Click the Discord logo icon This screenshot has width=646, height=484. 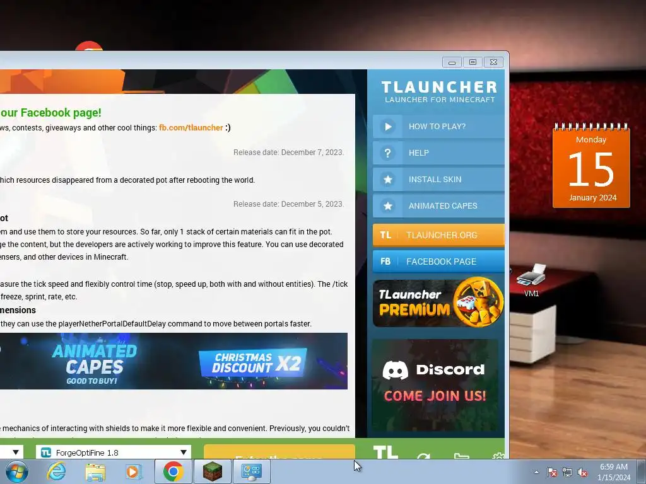(395, 369)
